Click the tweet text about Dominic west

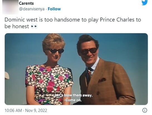73,23
